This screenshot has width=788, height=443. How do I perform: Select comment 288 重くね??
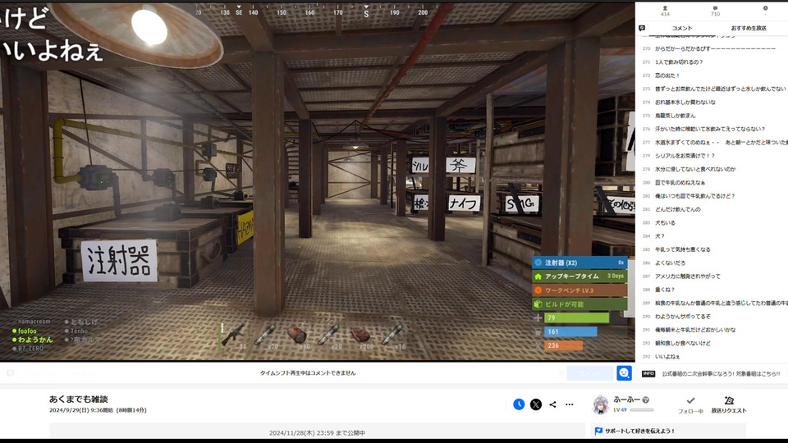(664, 290)
